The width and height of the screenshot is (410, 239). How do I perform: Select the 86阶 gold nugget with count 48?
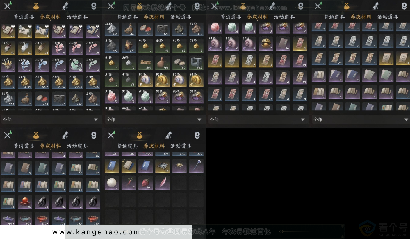pyautogui.click(x=162, y=46)
